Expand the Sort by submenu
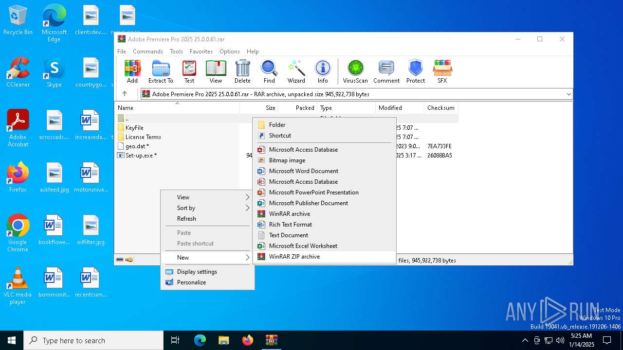 click(x=207, y=208)
